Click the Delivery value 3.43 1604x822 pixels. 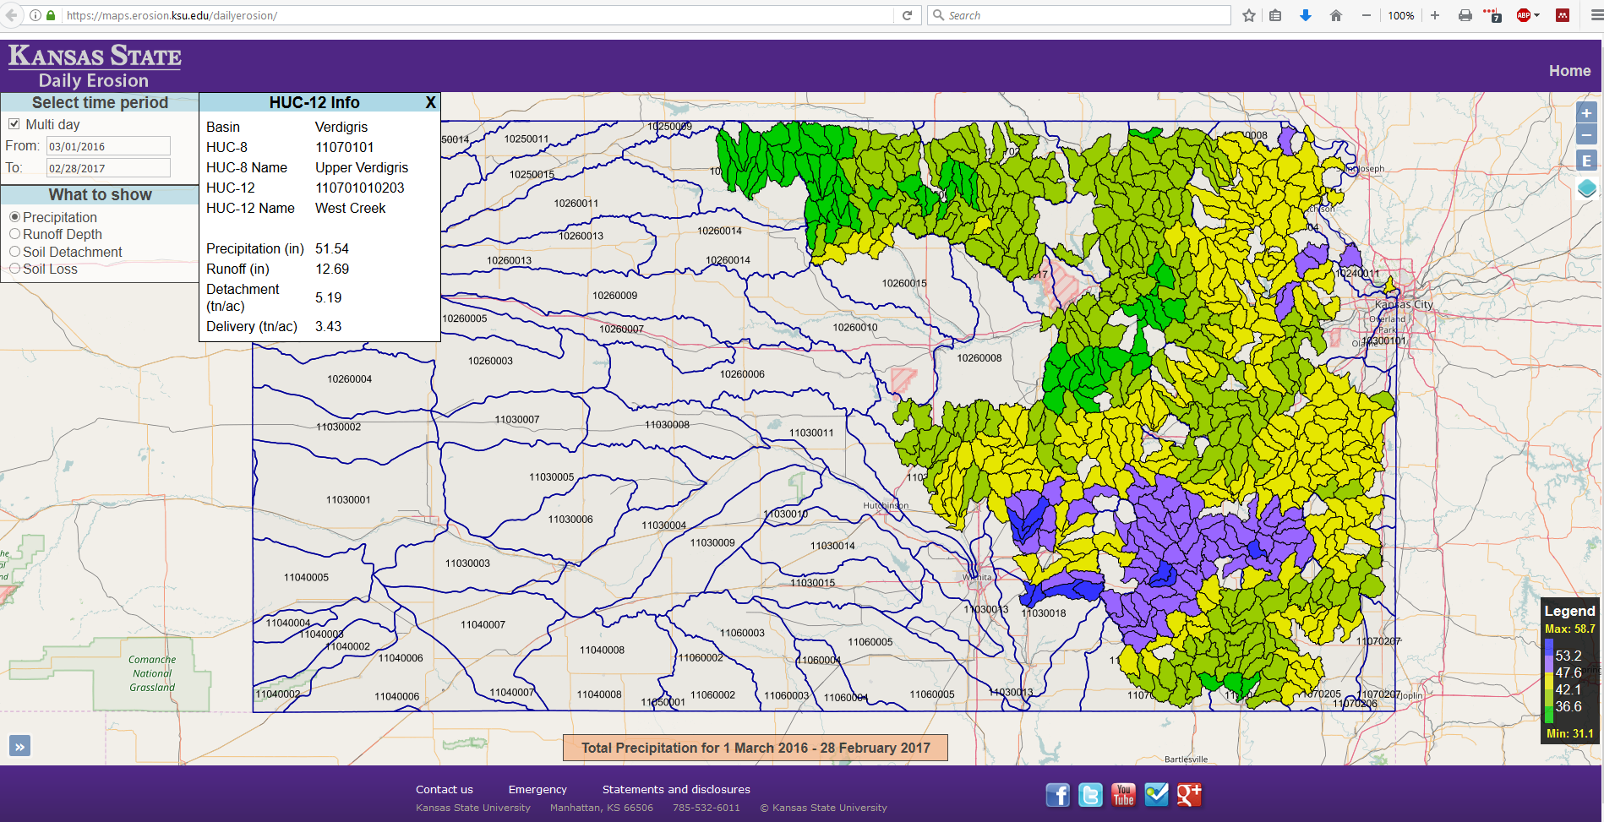pyautogui.click(x=329, y=326)
